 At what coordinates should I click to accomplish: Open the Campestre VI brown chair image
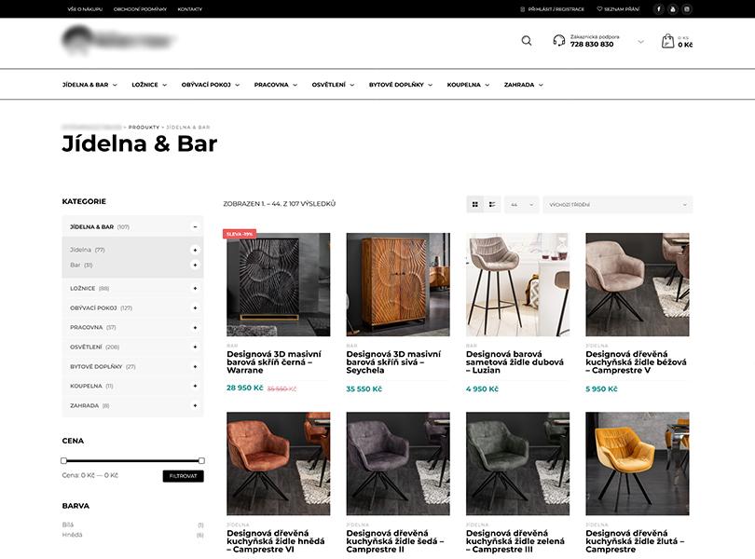279,464
